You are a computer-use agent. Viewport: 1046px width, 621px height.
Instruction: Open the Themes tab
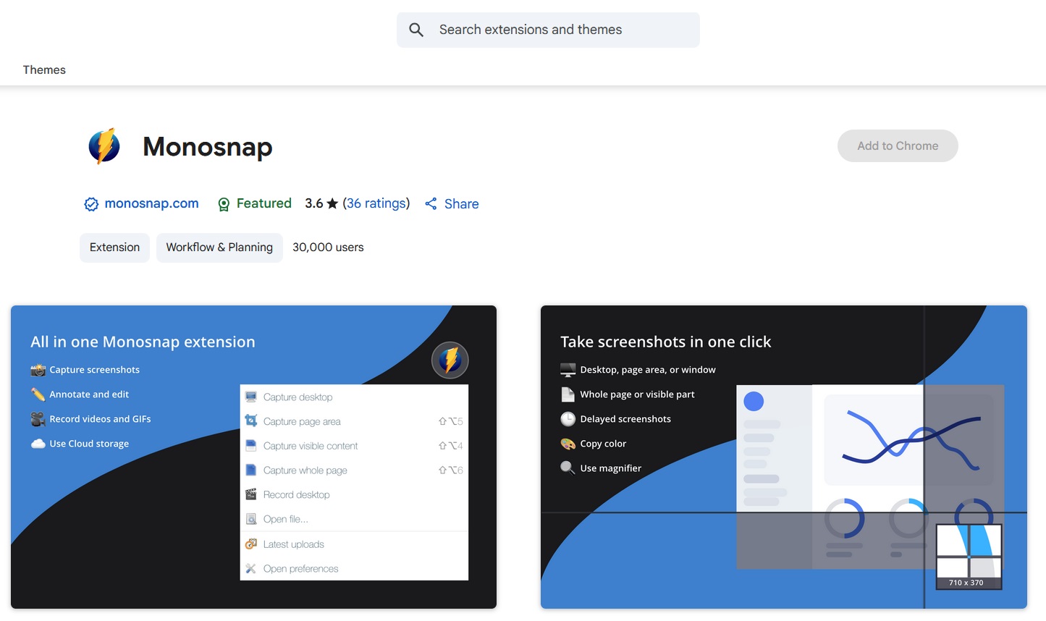pyautogui.click(x=44, y=69)
